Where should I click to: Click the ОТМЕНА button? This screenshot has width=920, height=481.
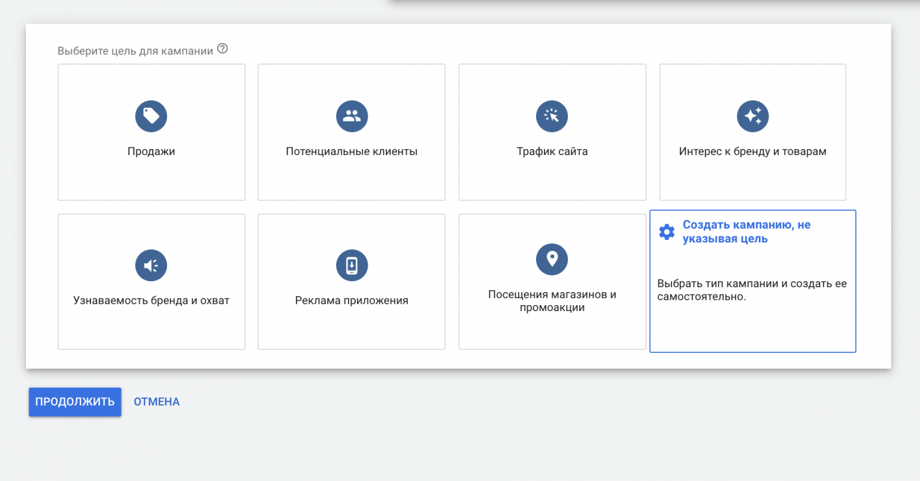coord(156,401)
